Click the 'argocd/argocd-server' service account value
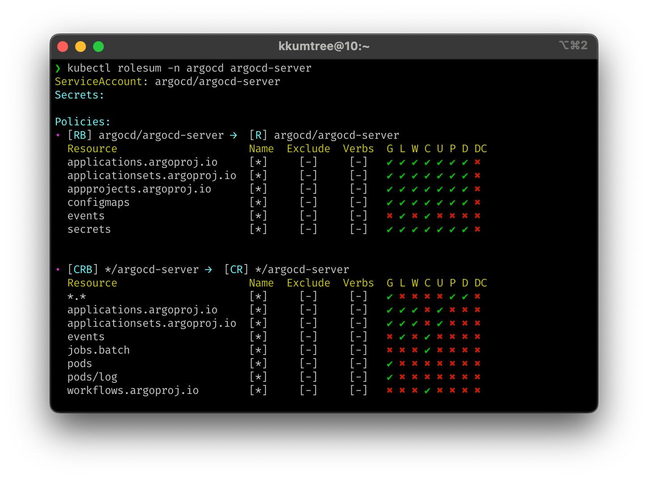The height and width of the screenshot is (479, 648). point(217,81)
